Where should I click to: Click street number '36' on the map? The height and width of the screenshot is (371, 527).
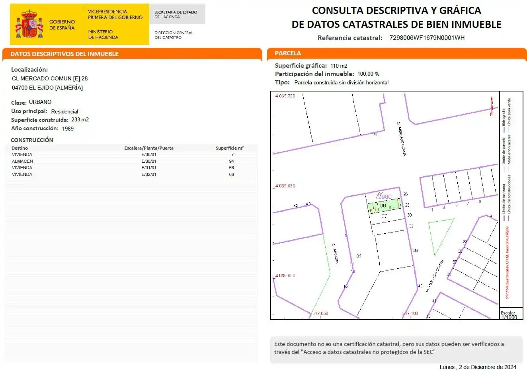[x=416, y=250]
